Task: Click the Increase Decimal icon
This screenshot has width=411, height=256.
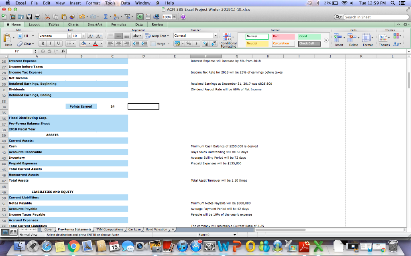Action: [x=205, y=43]
